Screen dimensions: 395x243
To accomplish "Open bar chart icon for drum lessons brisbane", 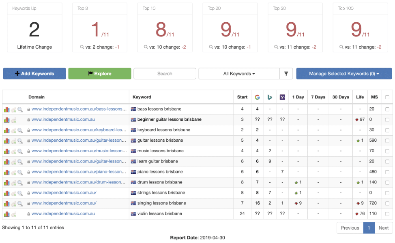I will [7, 183].
